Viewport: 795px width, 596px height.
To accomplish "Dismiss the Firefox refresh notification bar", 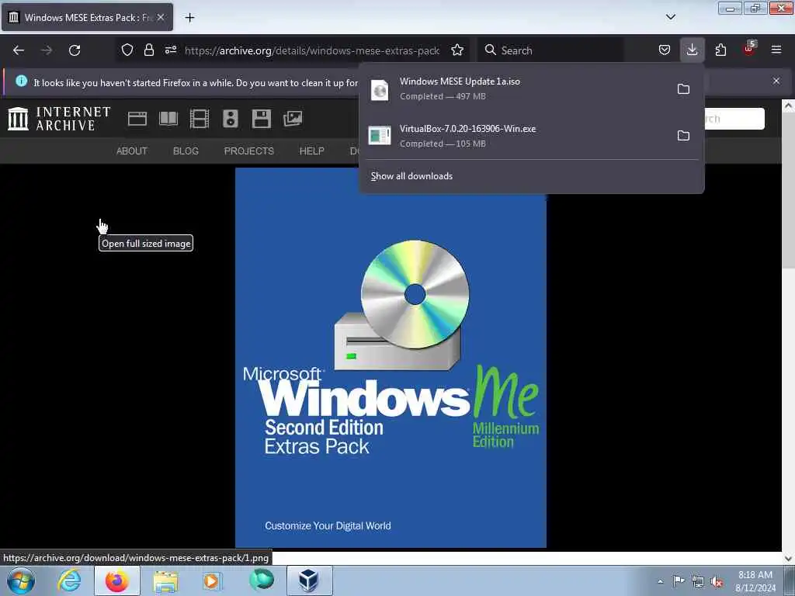I will [x=776, y=81].
